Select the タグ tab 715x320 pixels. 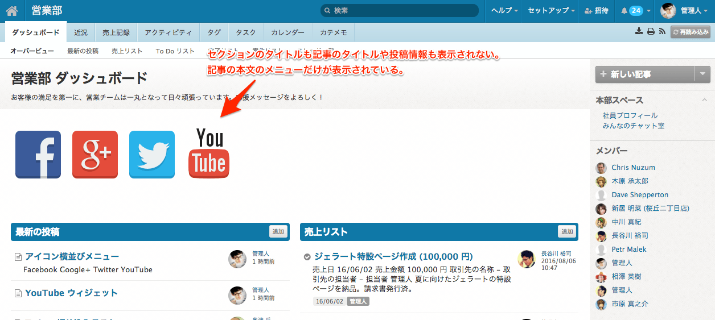214,32
